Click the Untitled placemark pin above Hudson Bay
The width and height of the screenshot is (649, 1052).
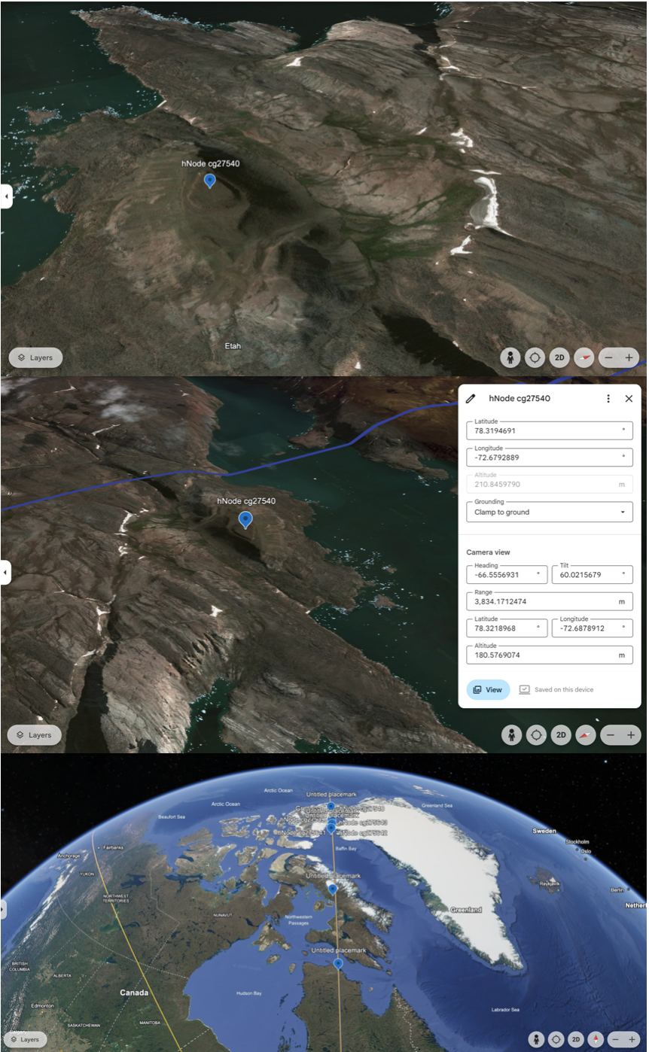[337, 963]
